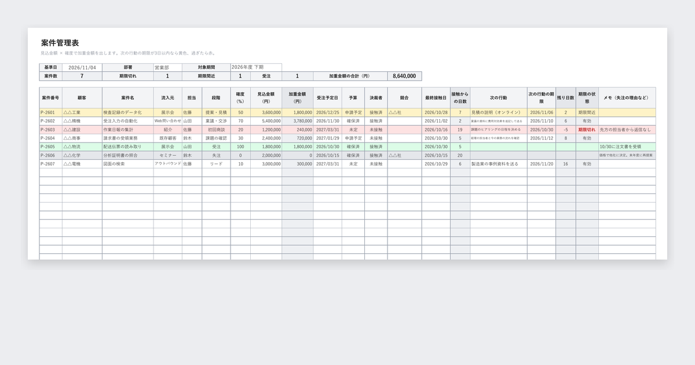The height and width of the screenshot is (365, 695).
Task: Select the deadline date 2026/11/06
Action: tap(542, 112)
